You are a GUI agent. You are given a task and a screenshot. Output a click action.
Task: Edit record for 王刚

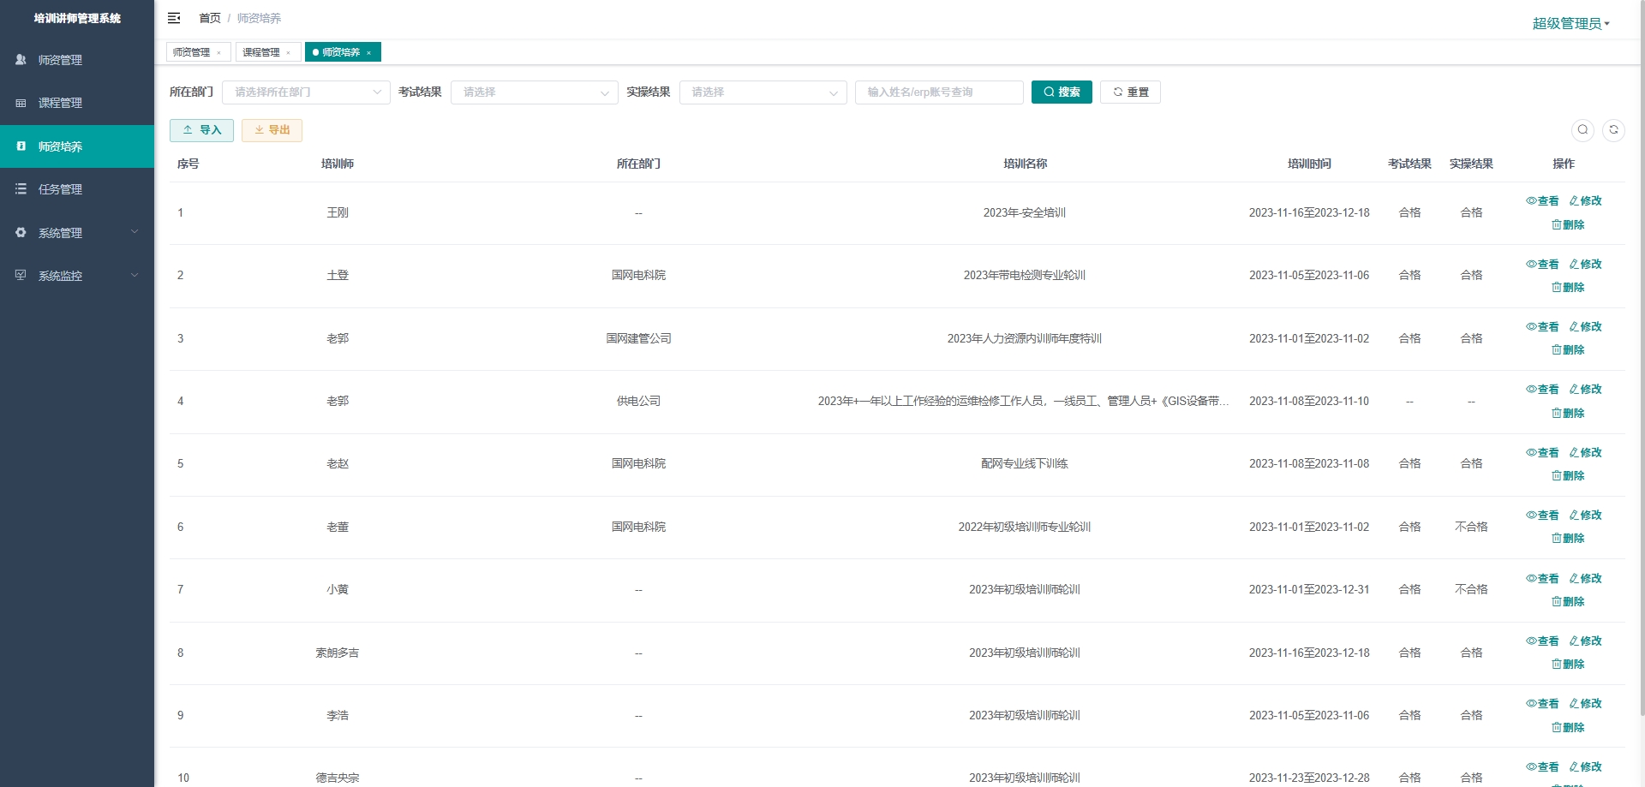[x=1585, y=201]
